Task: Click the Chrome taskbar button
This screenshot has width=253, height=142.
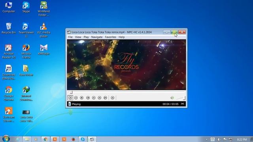Action: (45, 139)
